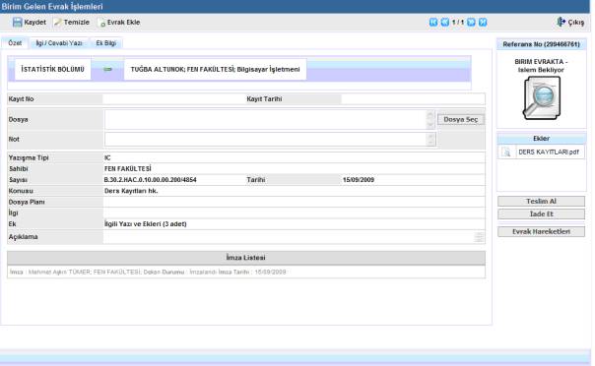The height and width of the screenshot is (366, 595).
Task: Switch to İlgi / Cevabi Yazı tab
Action: 59,43
